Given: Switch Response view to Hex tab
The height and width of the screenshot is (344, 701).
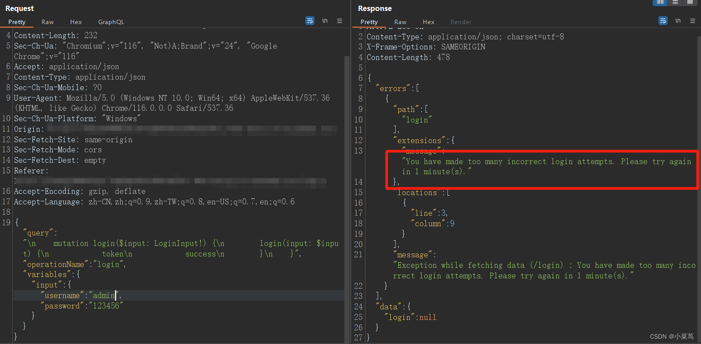Looking at the screenshot, I should (429, 22).
